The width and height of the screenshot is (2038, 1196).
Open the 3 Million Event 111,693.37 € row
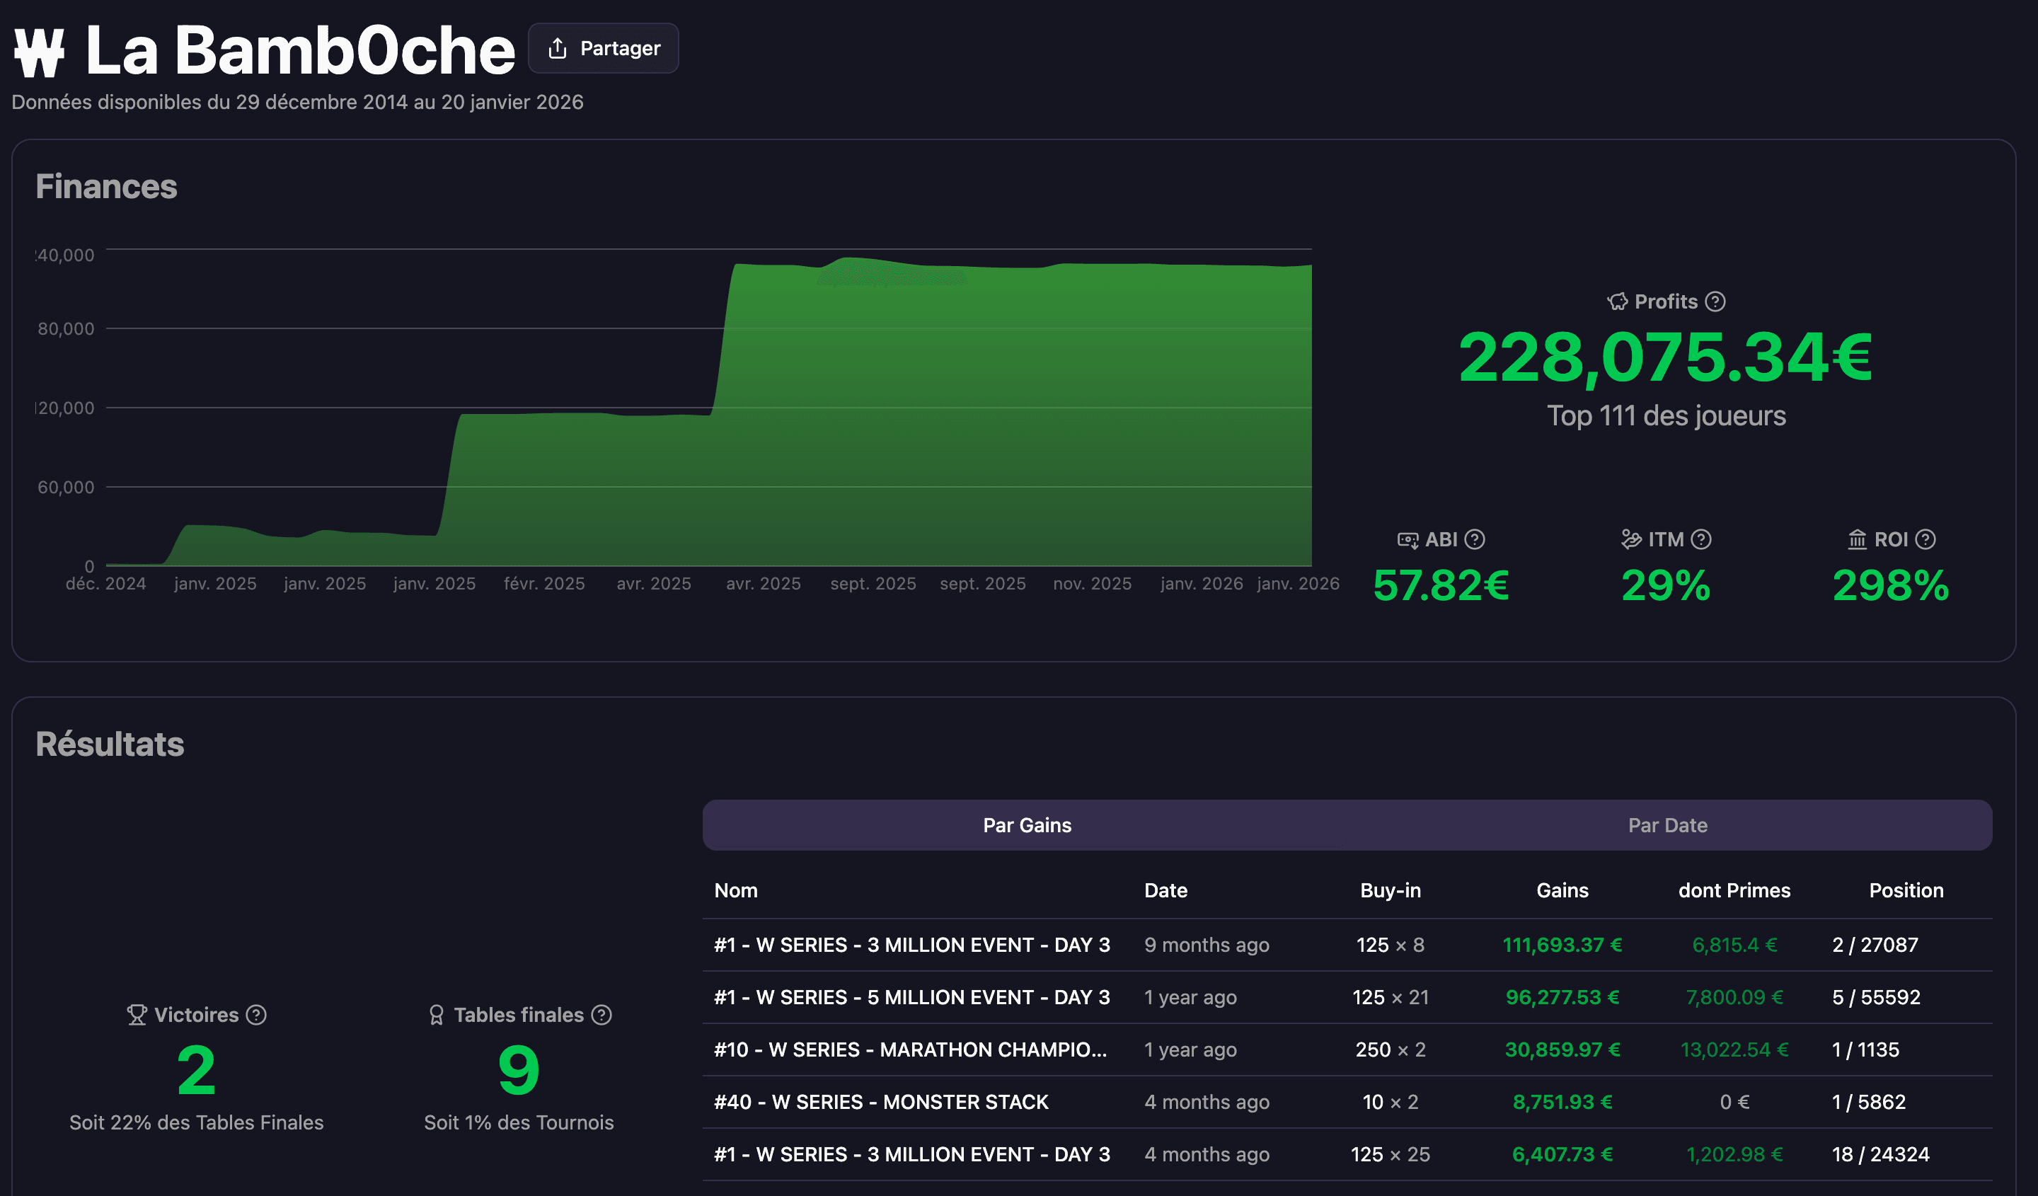pos(911,945)
